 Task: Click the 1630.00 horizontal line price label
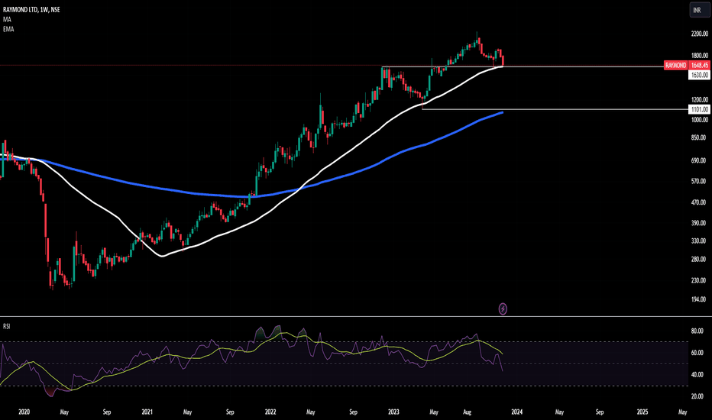tap(699, 75)
